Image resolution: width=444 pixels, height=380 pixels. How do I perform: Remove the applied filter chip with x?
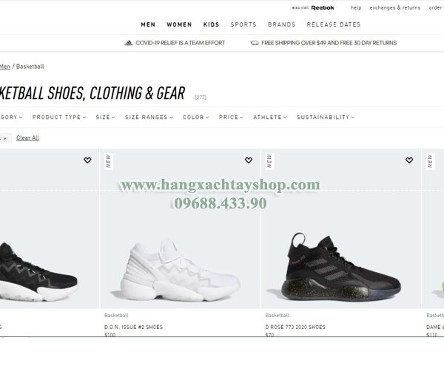(x=5, y=138)
